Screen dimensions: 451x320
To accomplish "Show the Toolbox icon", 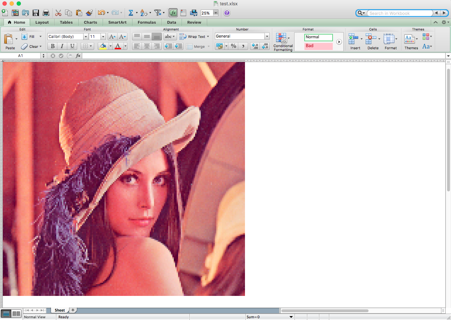I will [183, 13].
